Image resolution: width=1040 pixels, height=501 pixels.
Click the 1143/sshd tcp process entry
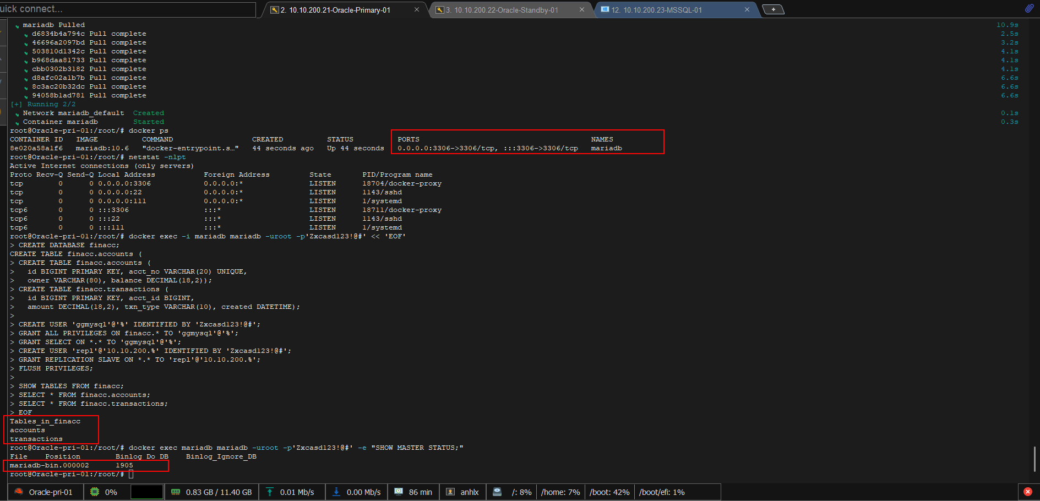[x=382, y=192]
